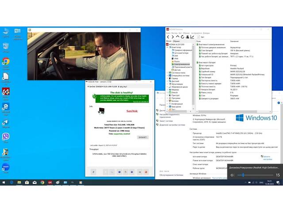Open Google Chrome from the desktop
The height and width of the screenshot is (212, 283).
(x=6, y=61)
